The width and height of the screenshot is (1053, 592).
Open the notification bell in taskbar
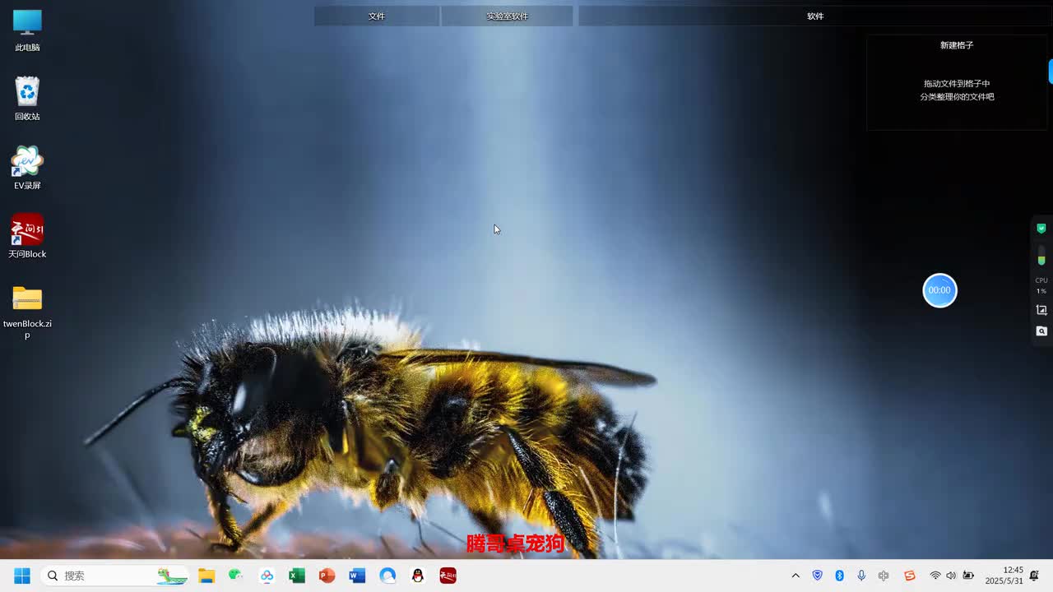[x=1034, y=576]
